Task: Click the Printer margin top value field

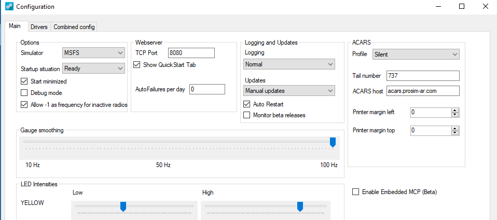Action: coord(431,131)
